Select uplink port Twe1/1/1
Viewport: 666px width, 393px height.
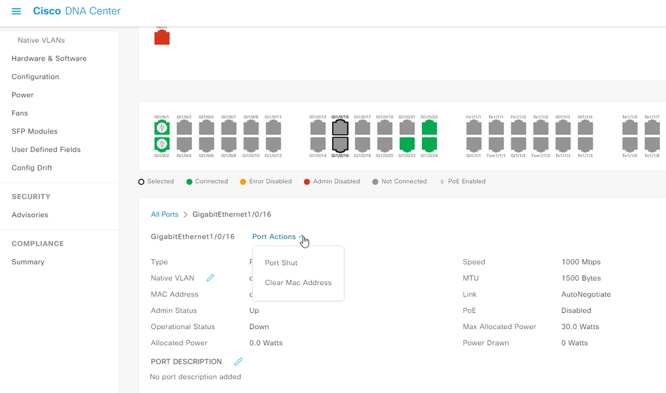point(496,145)
